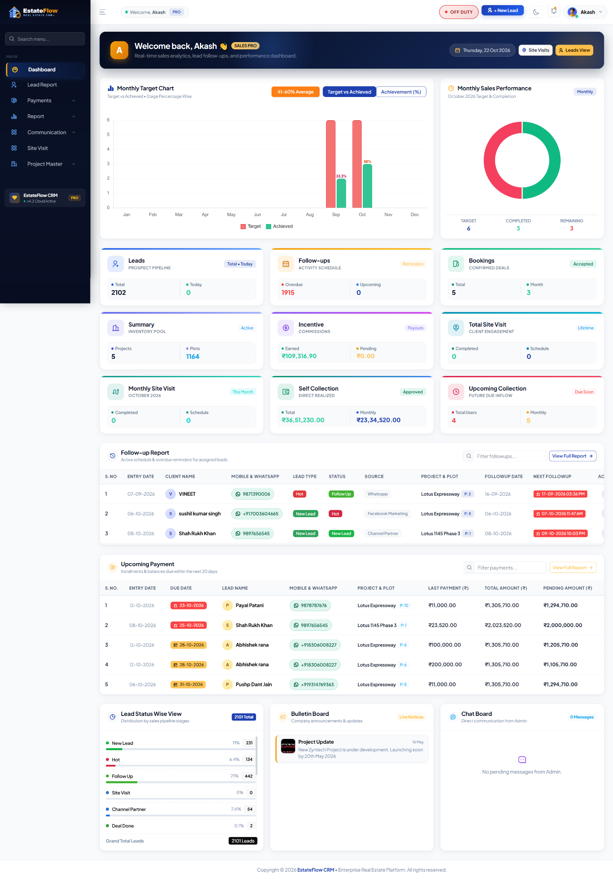This screenshot has width=613, height=879.
Task: Expand the Payments sidebar submenu
Action: (45, 100)
